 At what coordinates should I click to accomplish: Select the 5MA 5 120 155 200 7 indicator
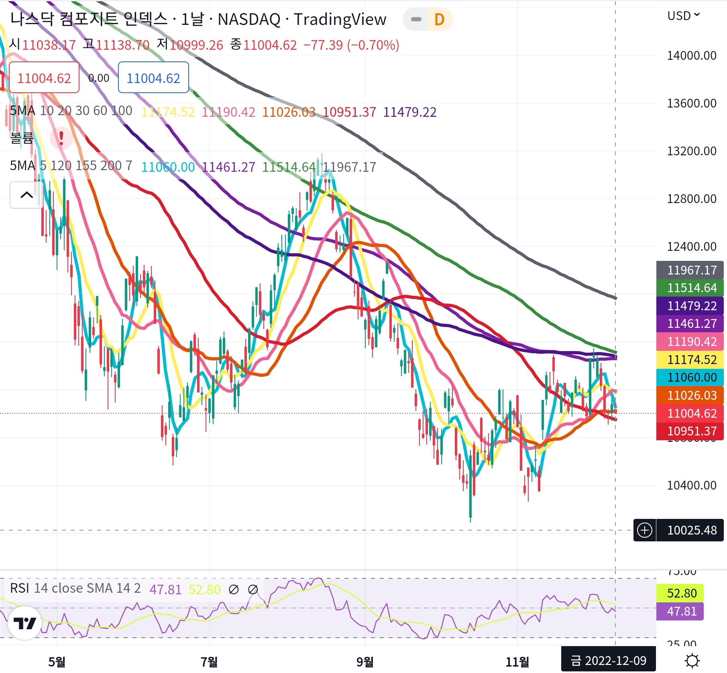(x=71, y=166)
